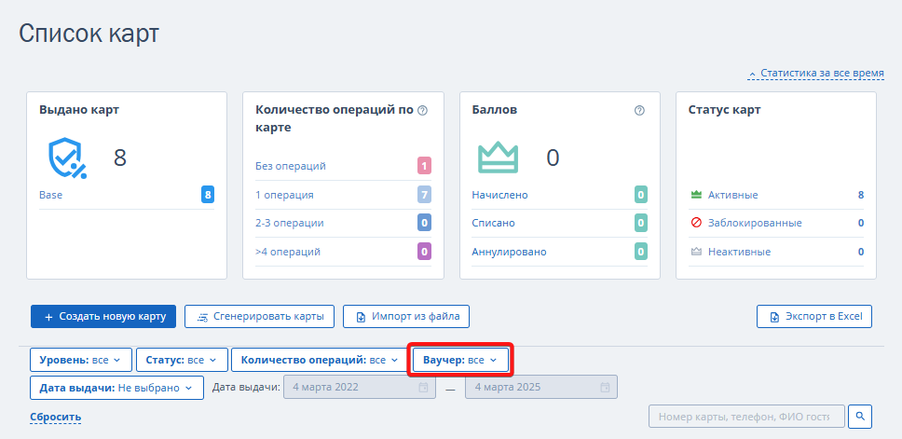Click the help icon in the Баллов card
This screenshot has width=902, height=439.
click(x=639, y=111)
